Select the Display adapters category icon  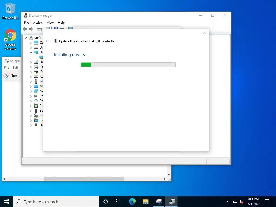coord(36,52)
